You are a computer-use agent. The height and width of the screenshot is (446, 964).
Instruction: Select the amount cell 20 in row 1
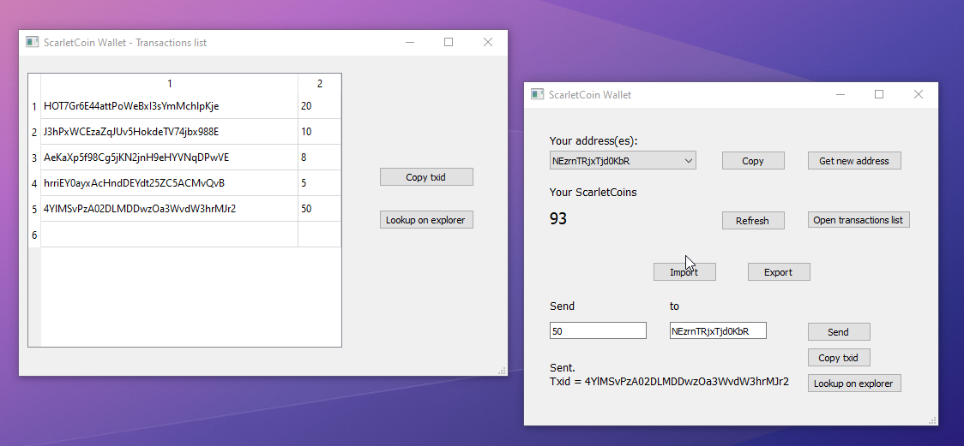point(319,106)
